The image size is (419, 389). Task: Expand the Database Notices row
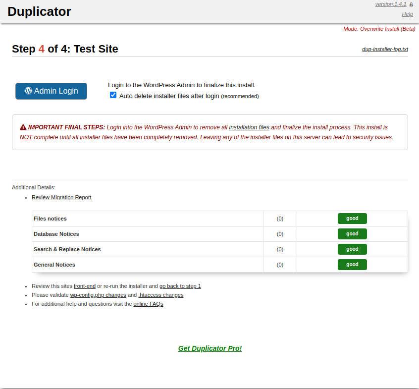pyautogui.click(x=56, y=234)
